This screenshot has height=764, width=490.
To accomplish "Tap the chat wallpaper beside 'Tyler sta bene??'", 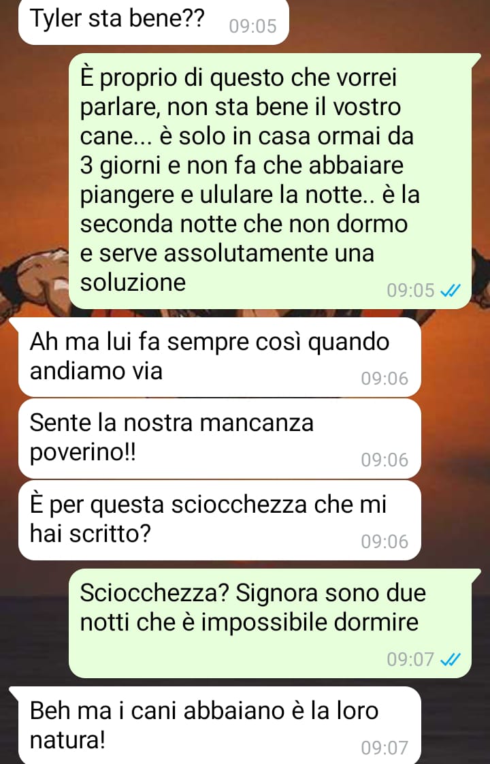I will [390, 23].
